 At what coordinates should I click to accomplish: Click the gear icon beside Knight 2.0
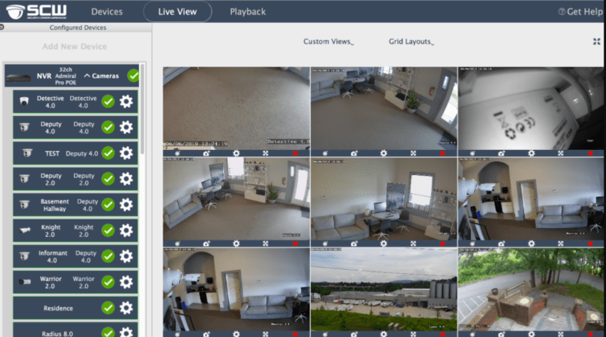click(126, 230)
